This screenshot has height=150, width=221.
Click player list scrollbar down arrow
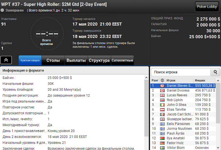pyautogui.click(x=218, y=148)
